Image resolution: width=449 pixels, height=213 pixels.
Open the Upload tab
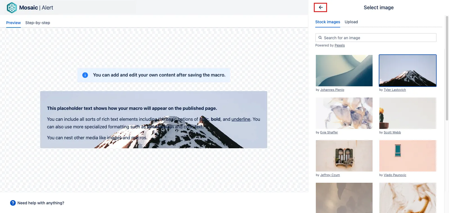(351, 22)
